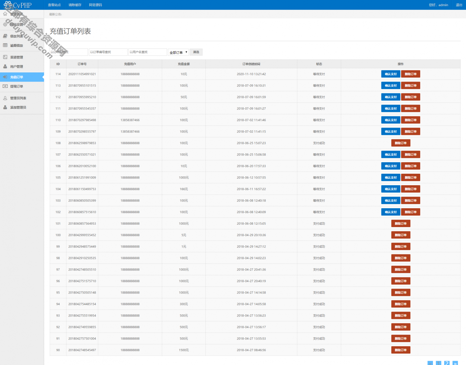The height and width of the screenshot is (365, 466).
Task: Click 确认支付 for order ID 103
Action: (x=391, y=201)
